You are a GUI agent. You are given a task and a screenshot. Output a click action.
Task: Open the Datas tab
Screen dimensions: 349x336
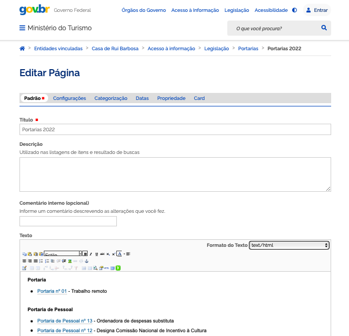142,98
